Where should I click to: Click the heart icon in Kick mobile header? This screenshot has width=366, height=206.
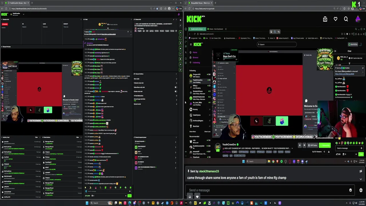click(335, 19)
